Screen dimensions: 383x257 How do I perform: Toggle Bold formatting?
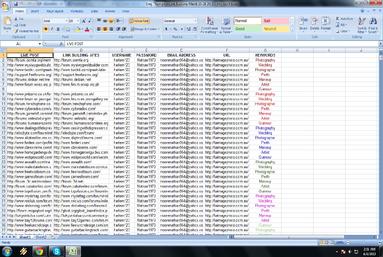point(46,29)
